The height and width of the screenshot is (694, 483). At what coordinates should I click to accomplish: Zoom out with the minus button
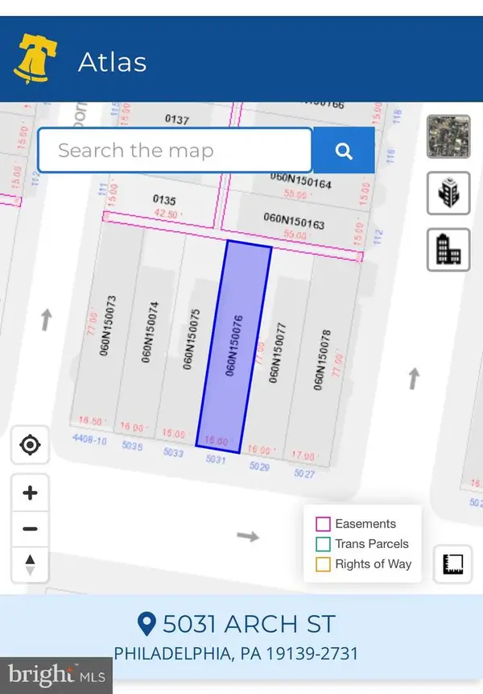[x=31, y=529]
